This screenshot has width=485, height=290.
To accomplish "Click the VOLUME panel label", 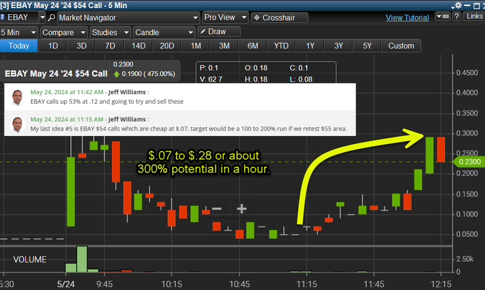I will point(30,260).
